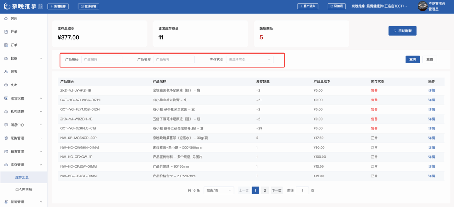Screen dimensions: 454x207
Task: Open 详情 for GXT-YG-FLYMQB-01ZHI row
Action: [x=432, y=110]
